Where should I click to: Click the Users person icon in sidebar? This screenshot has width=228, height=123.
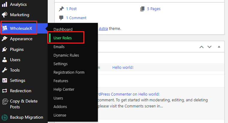tap(4, 60)
